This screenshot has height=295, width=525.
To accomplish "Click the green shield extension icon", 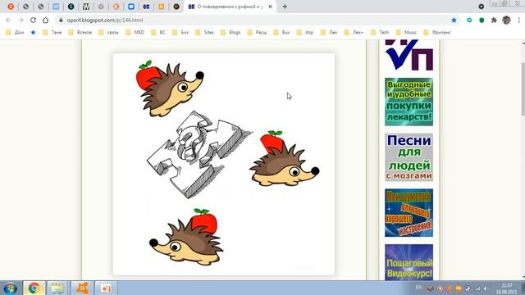I will click(x=482, y=20).
